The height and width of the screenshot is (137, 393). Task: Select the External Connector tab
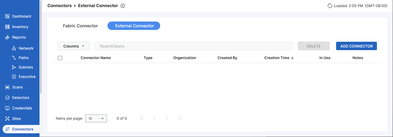[x=134, y=26]
